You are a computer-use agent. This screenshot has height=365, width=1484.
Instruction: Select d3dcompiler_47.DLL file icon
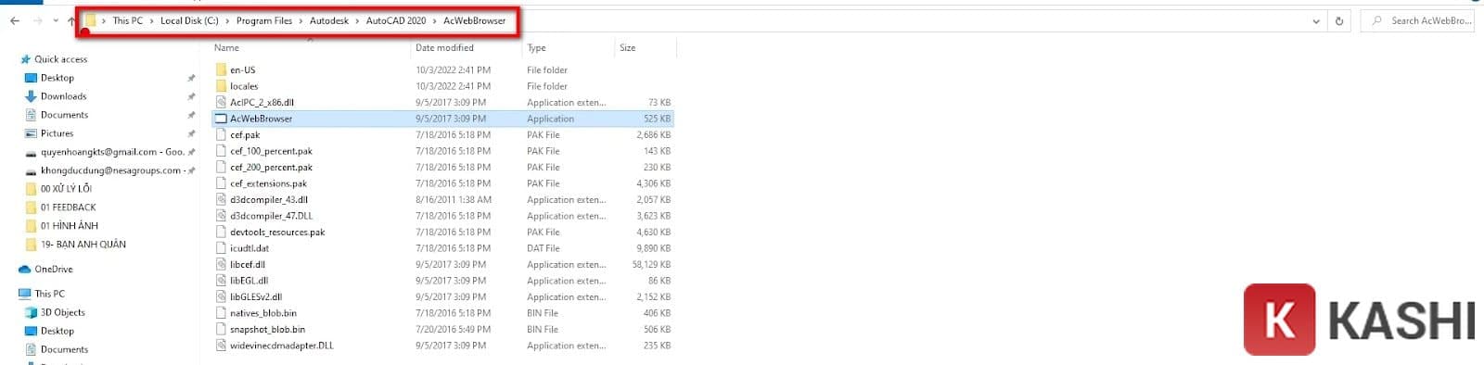point(221,216)
